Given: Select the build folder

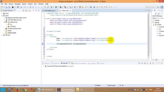Looking at the screenshot, I should tap(9, 31).
